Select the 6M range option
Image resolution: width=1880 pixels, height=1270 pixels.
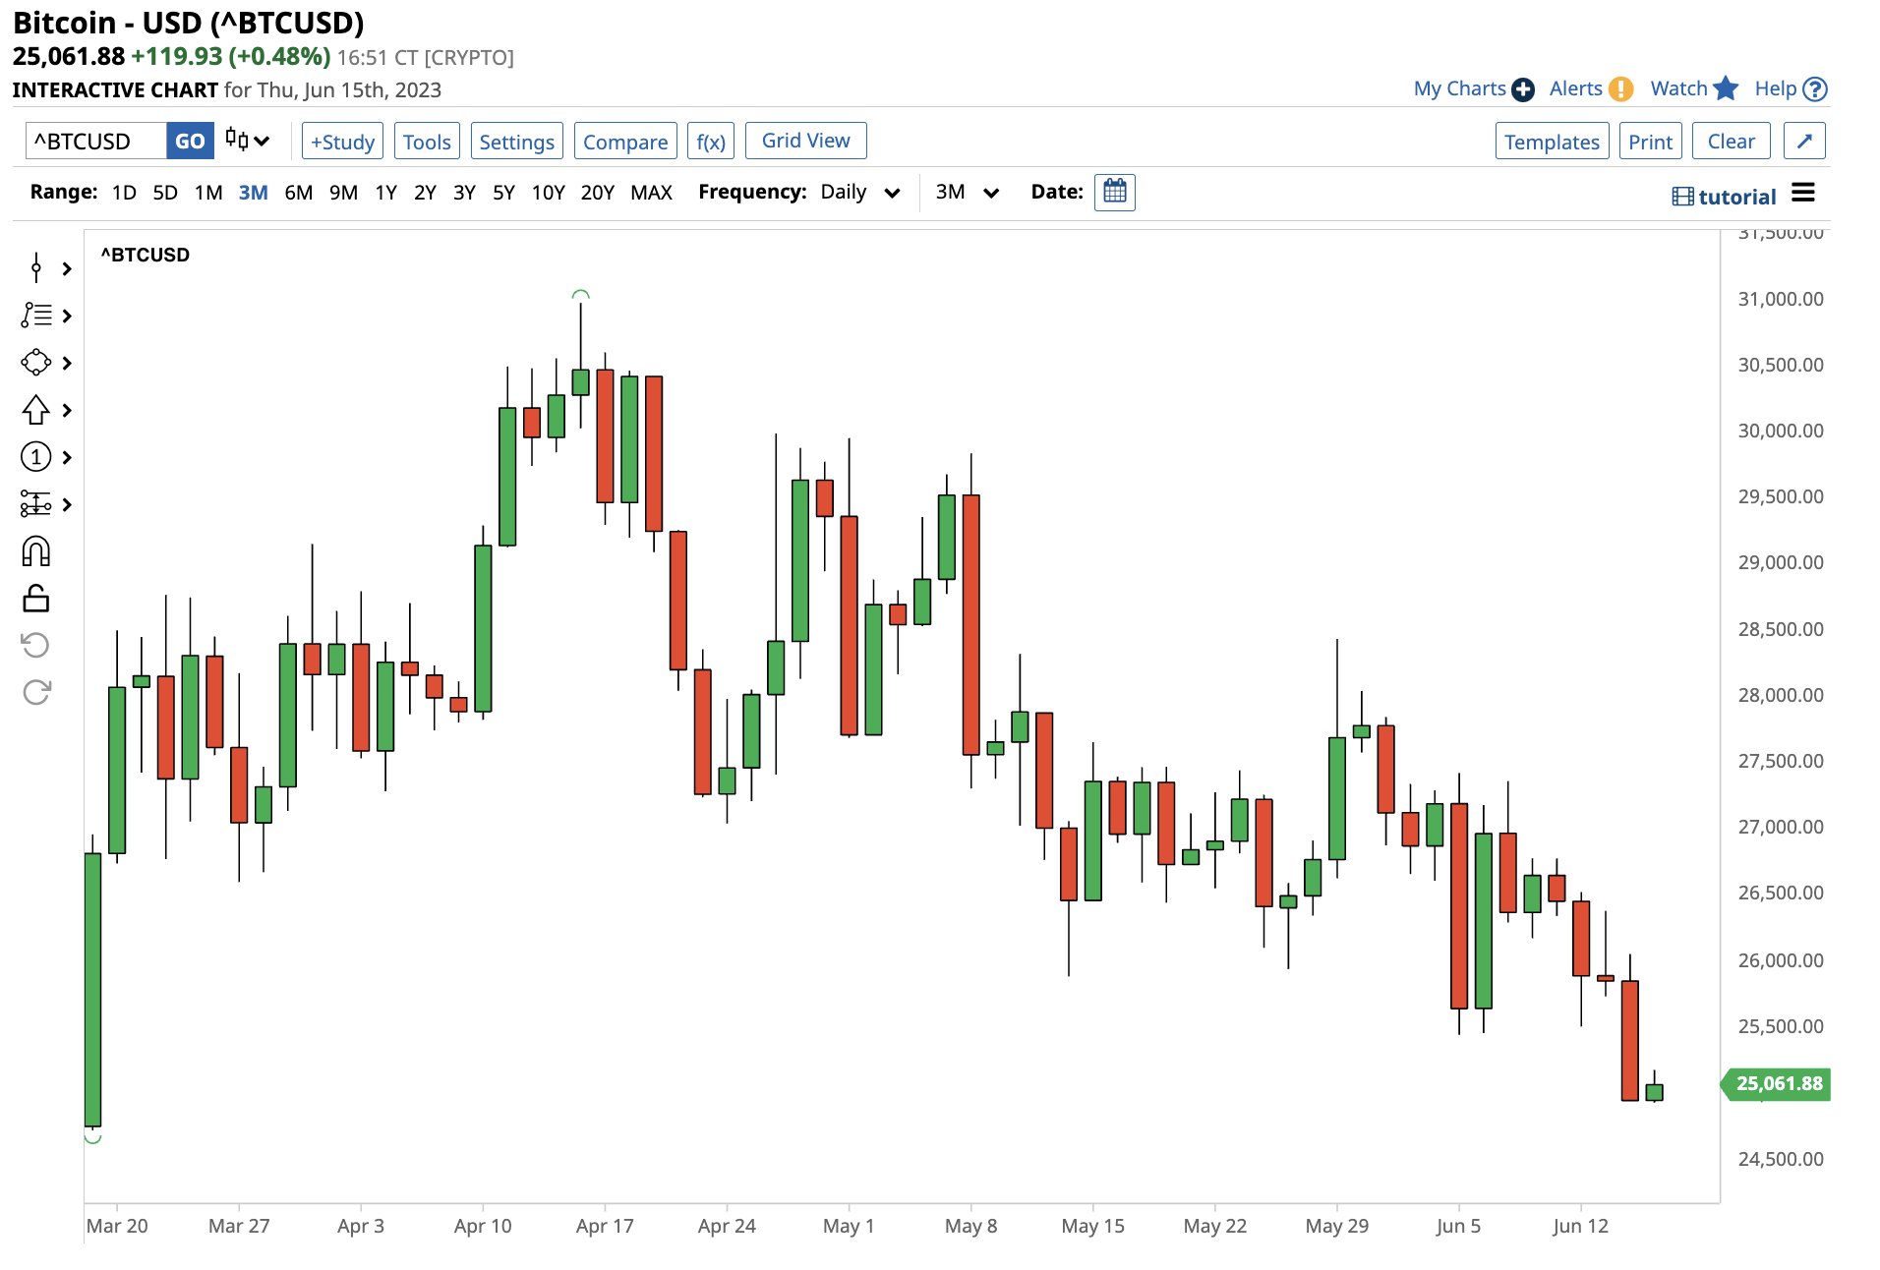pyautogui.click(x=298, y=193)
